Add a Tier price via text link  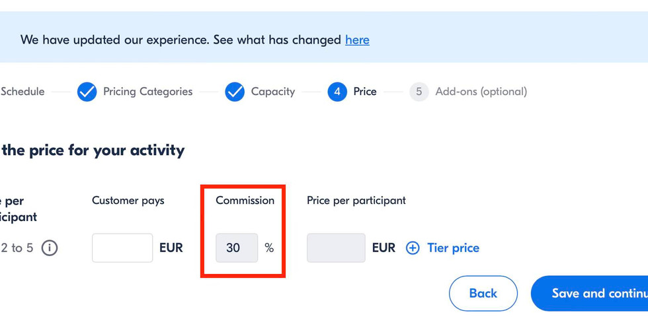pyautogui.click(x=453, y=248)
